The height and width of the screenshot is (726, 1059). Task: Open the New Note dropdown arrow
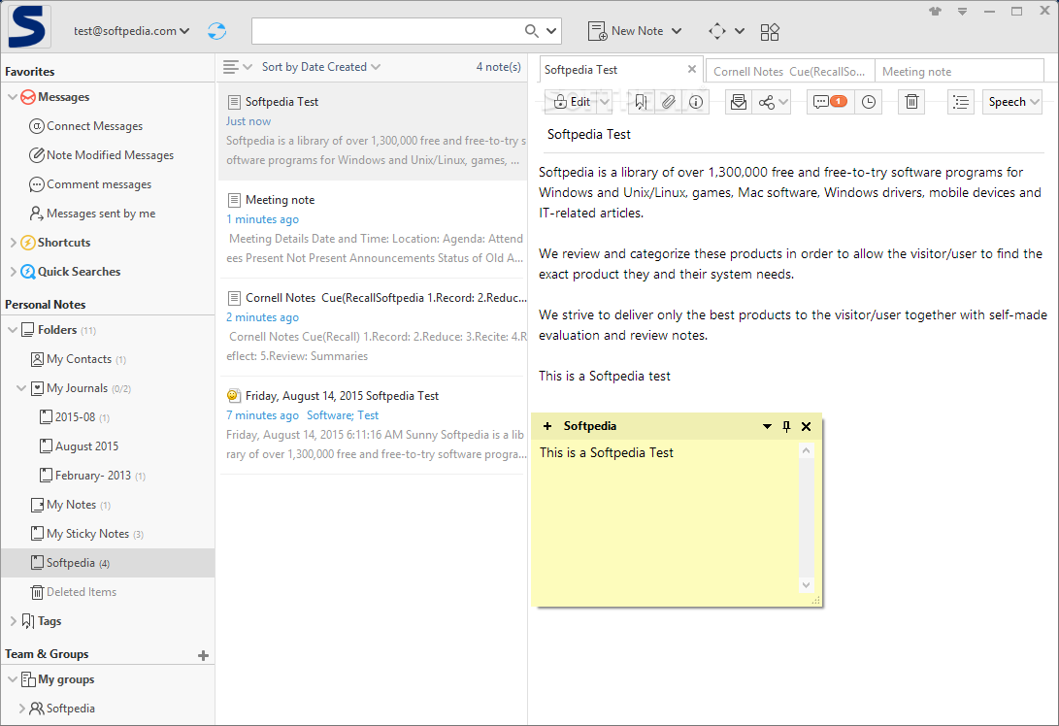pos(677,31)
